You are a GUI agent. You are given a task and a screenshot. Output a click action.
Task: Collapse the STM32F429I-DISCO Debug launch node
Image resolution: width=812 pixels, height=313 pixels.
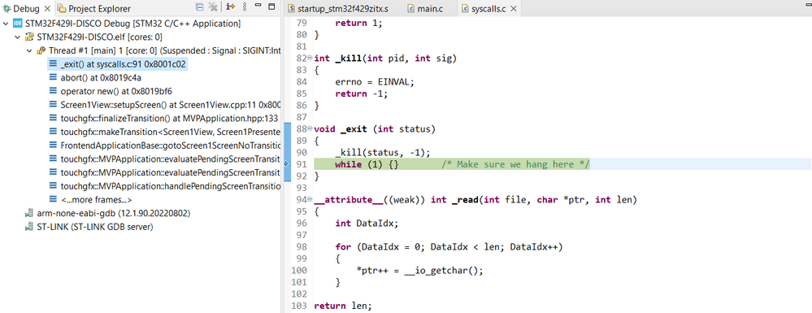coord(5,24)
